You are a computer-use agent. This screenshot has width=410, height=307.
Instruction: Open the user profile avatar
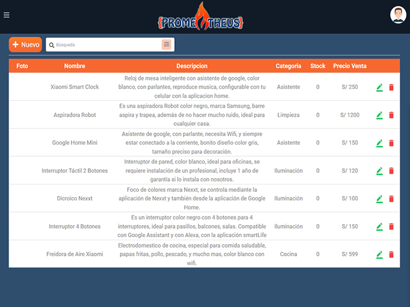(398, 15)
